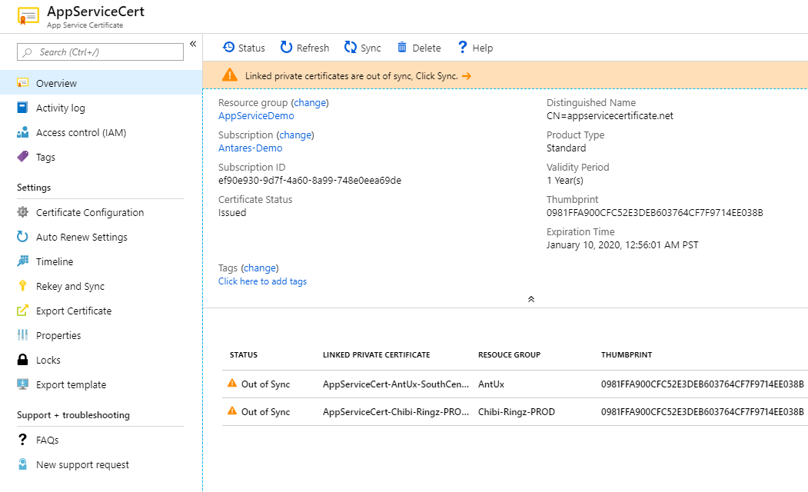Click here to add tags link
This screenshot has height=492, width=808.
tap(262, 281)
